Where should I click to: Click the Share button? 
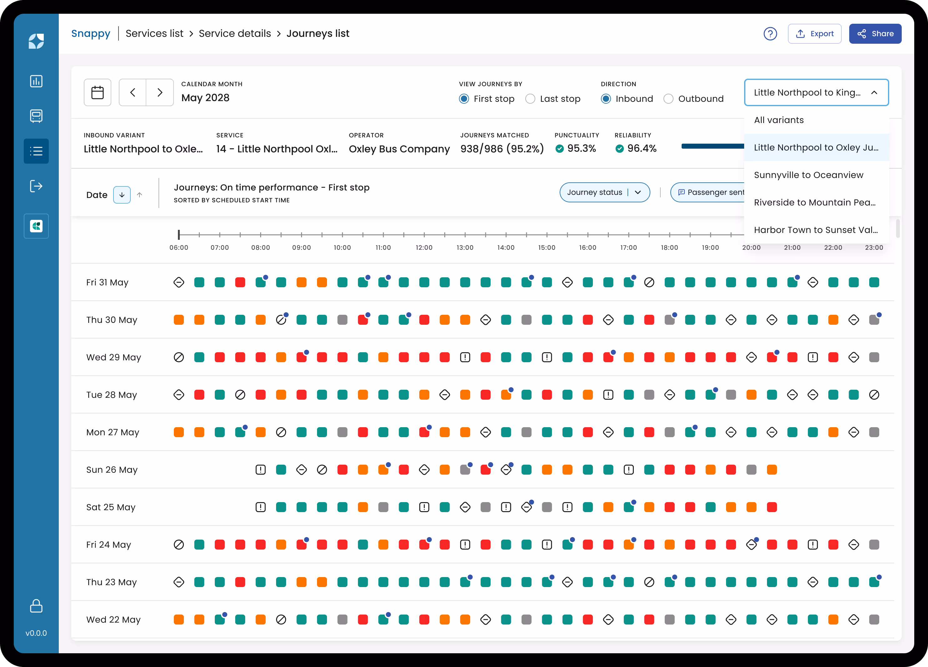coord(875,33)
